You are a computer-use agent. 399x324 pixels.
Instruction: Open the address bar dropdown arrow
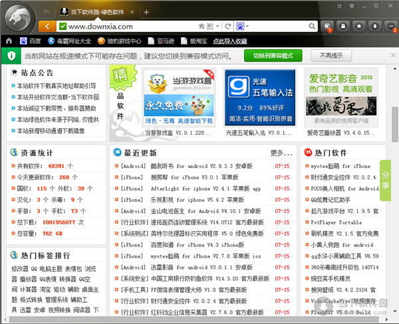tap(217, 26)
